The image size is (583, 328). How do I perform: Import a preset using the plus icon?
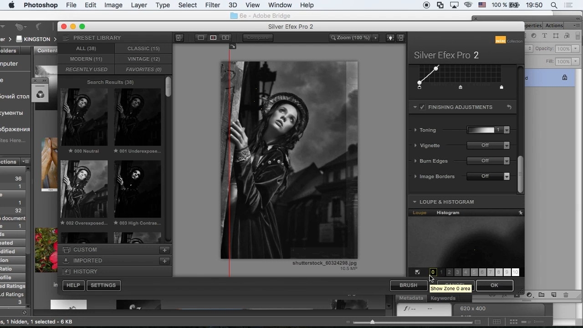[164, 261]
